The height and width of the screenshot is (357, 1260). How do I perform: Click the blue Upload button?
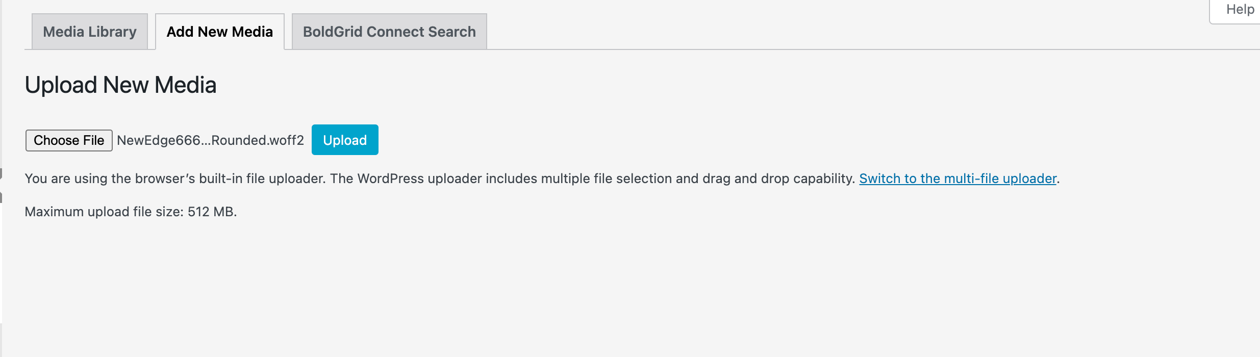345,140
